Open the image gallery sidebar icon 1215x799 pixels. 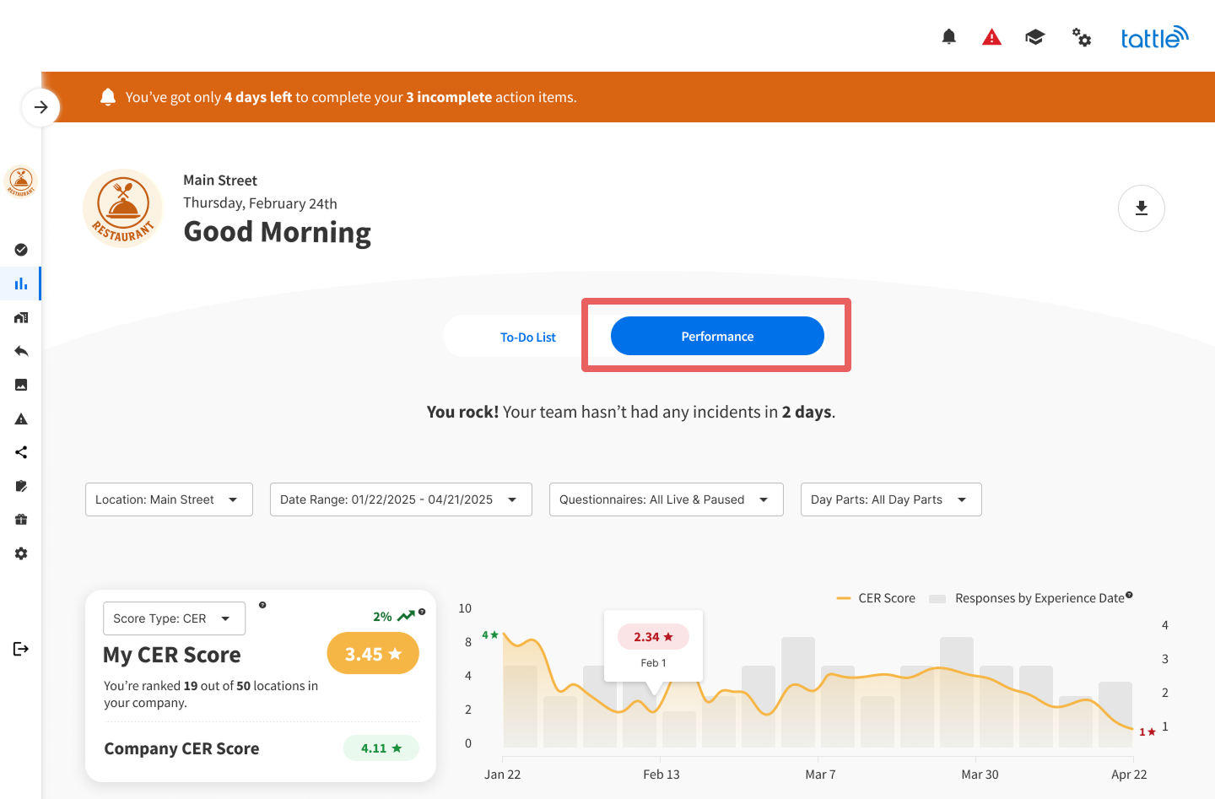pos(21,385)
